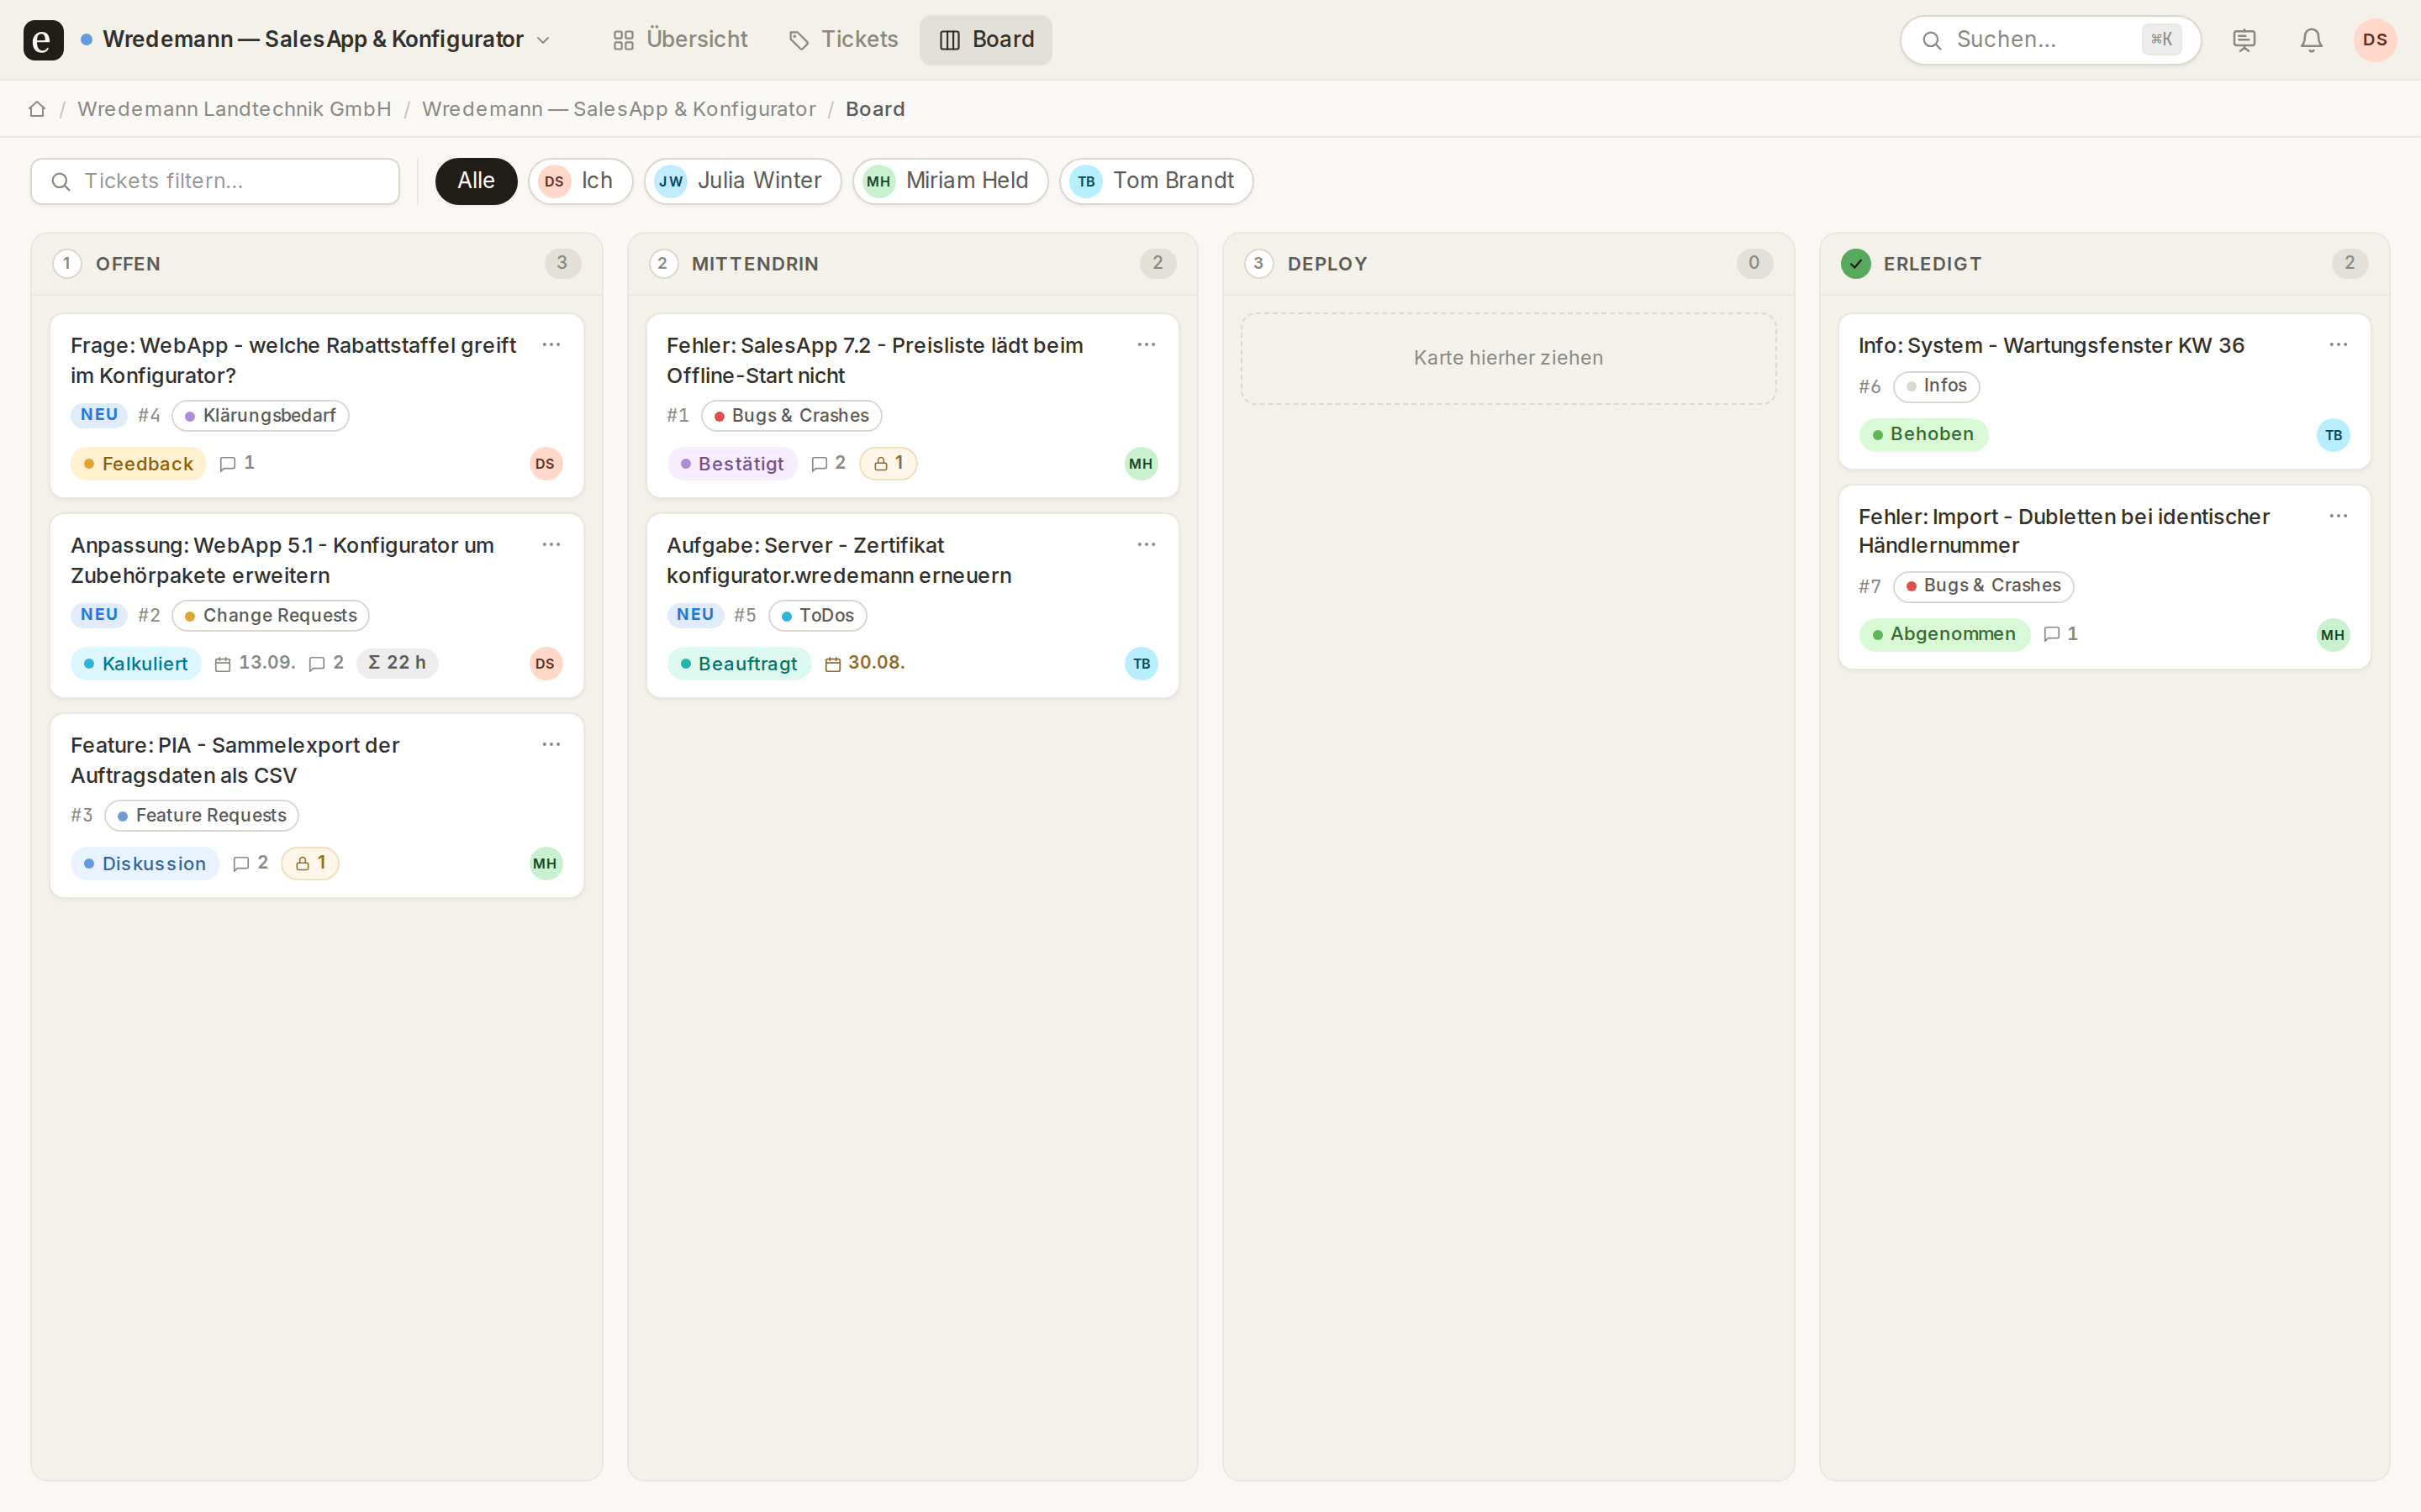The image size is (2421, 1512).
Task: Click the global Suchen search field
Action: (x=2049, y=40)
